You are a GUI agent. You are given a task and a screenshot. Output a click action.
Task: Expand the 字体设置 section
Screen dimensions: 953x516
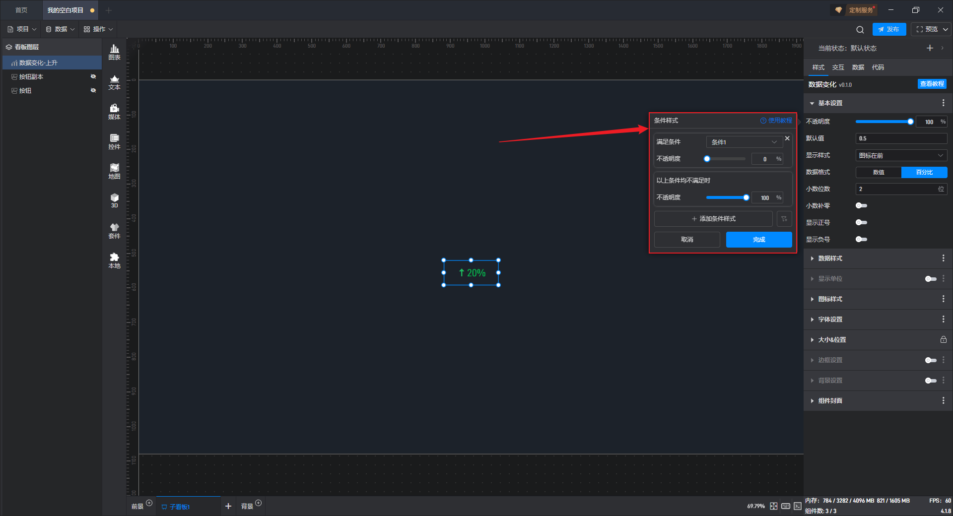pos(830,320)
